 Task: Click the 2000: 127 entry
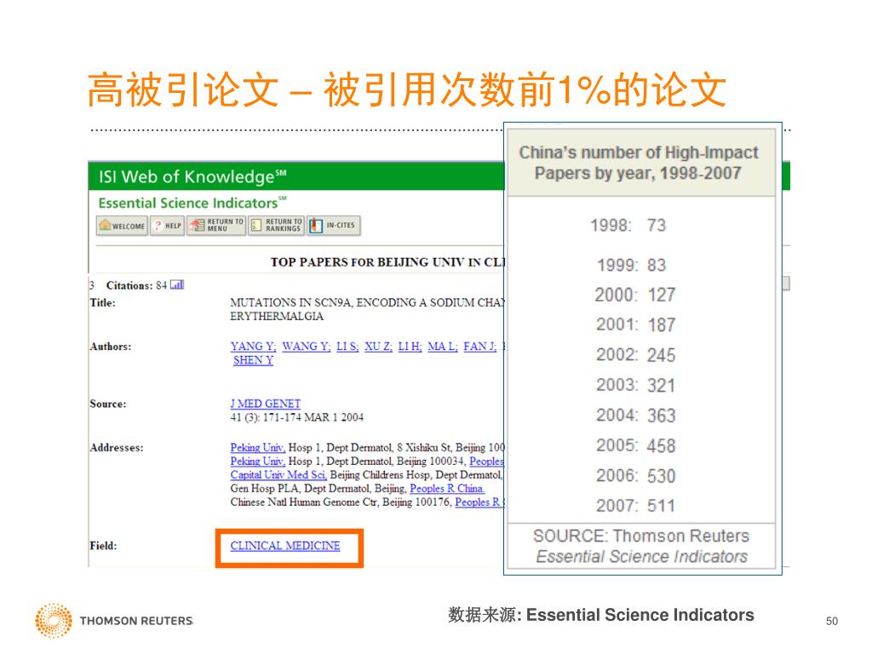pyautogui.click(x=635, y=295)
